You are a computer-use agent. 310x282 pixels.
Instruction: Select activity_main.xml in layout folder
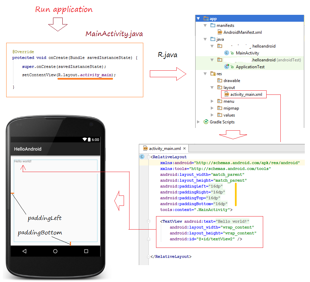[x=246, y=94]
